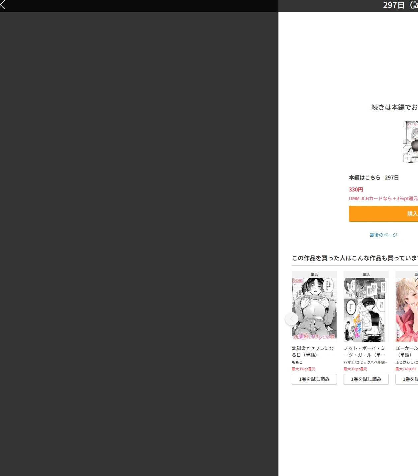Show previous items with carousel left arrow
The width and height of the screenshot is (418, 476).
292,319
